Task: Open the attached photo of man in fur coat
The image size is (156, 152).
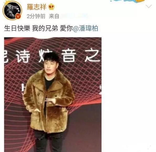Action: click(x=53, y=95)
